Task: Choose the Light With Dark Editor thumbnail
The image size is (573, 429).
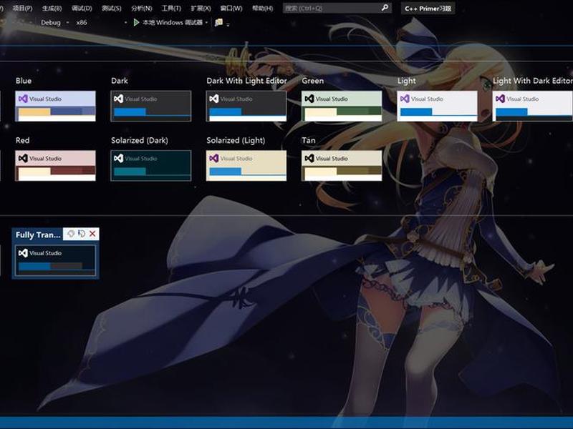Action: [x=532, y=106]
